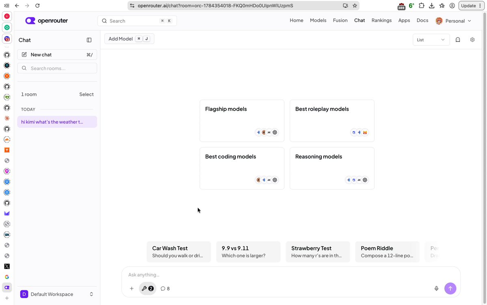Screen dimensions: 487x305
Task: Open the Models nav item
Action: pyautogui.click(x=318, y=20)
